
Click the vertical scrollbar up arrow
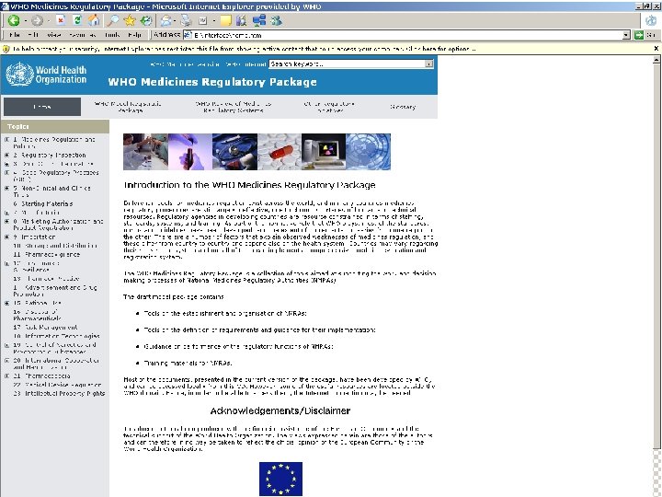click(x=656, y=60)
